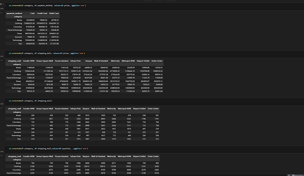Select the value 7056000.00 in the Technology row
The height and width of the screenshot is (176, 304).
click(30, 40)
